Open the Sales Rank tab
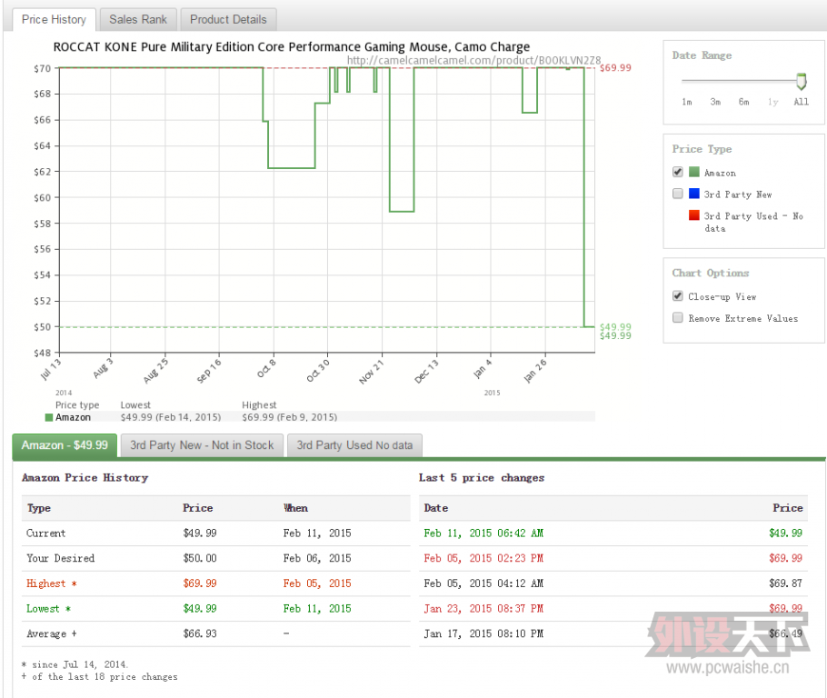Viewport: 827px width, 698px height. [x=138, y=19]
